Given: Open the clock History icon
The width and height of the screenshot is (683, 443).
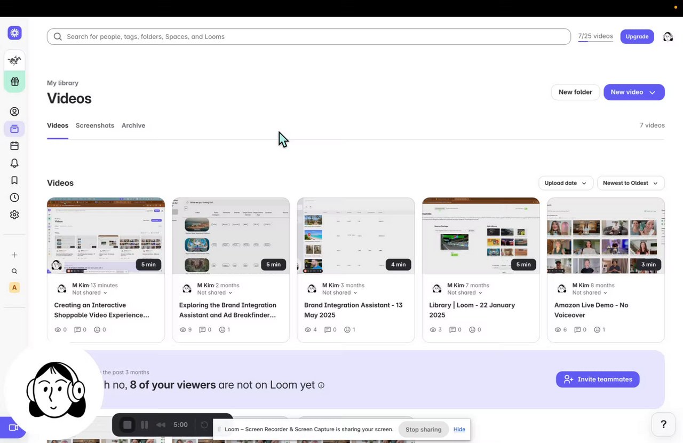Looking at the screenshot, I should [x=14, y=197].
